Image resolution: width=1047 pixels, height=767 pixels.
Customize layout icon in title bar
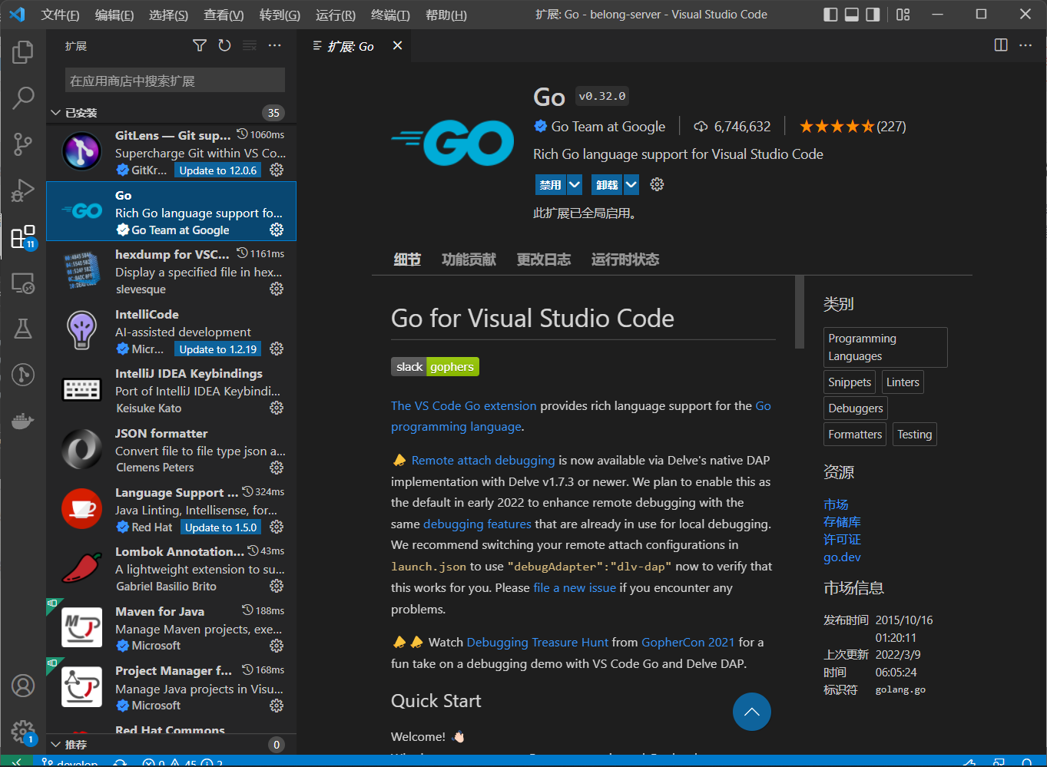903,15
